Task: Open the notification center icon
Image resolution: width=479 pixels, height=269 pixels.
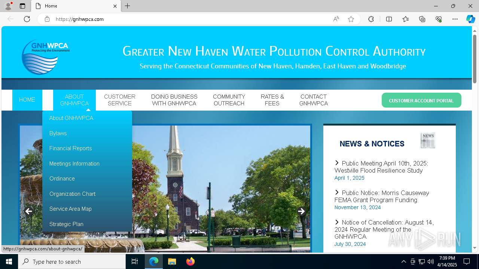Action: [467, 262]
